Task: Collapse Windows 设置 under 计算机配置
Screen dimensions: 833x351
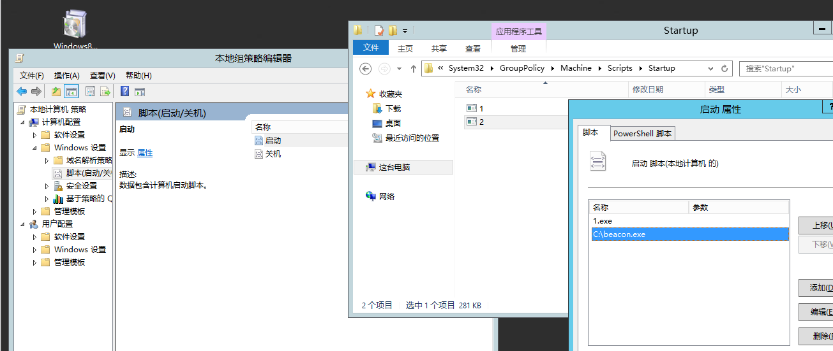Action: point(35,148)
